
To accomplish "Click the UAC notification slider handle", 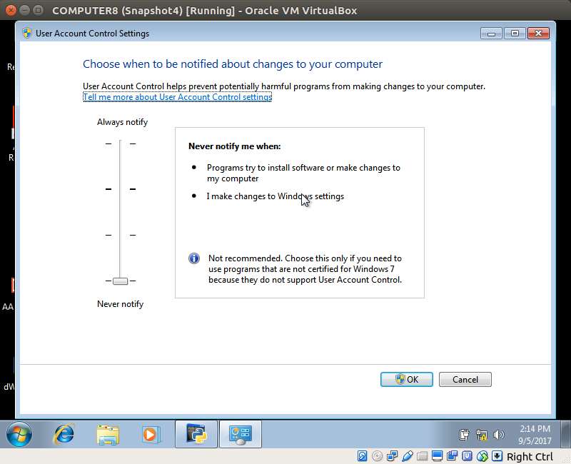I will [x=119, y=281].
